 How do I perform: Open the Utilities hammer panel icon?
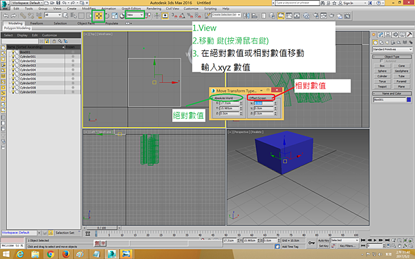pos(409,35)
